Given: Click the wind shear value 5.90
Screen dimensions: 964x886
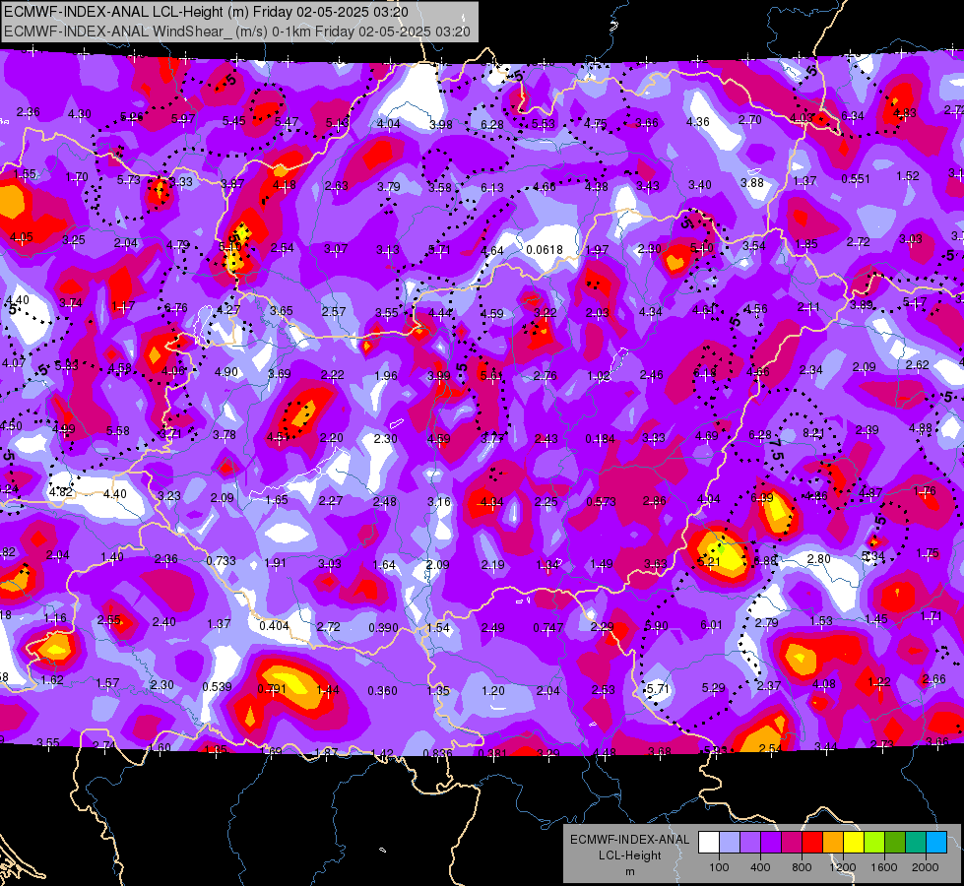Looking at the screenshot, I should point(656,626).
